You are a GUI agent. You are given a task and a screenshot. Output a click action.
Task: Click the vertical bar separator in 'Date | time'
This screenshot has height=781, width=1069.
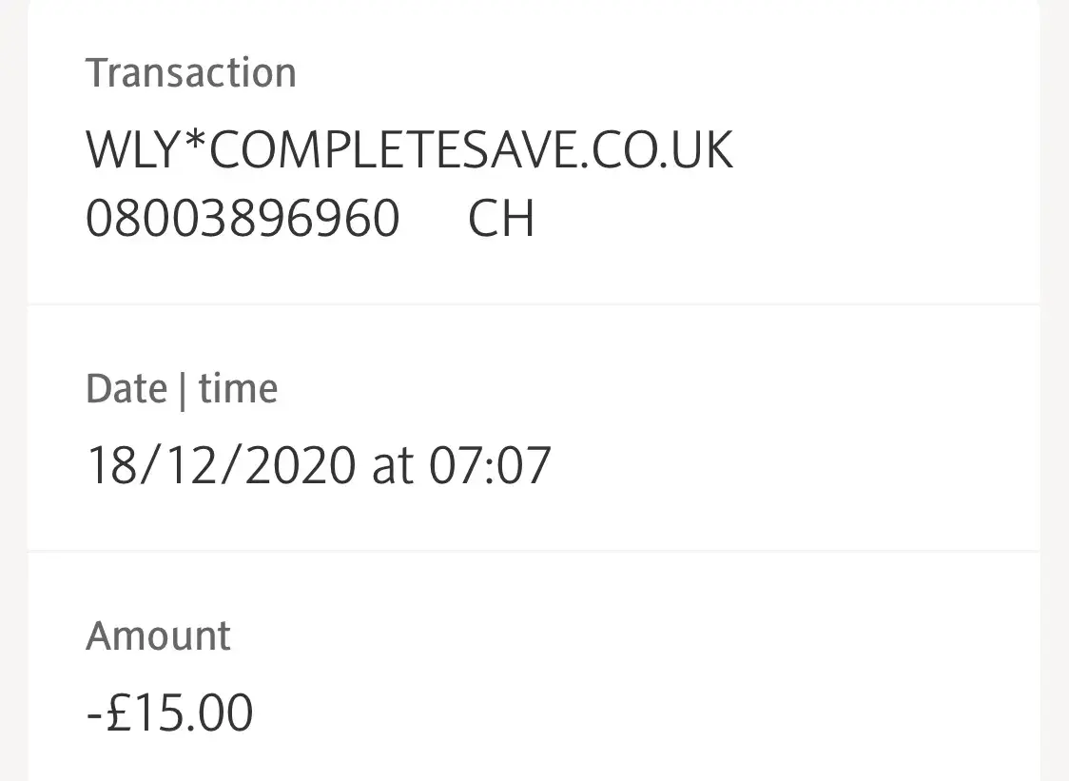pyautogui.click(x=183, y=389)
